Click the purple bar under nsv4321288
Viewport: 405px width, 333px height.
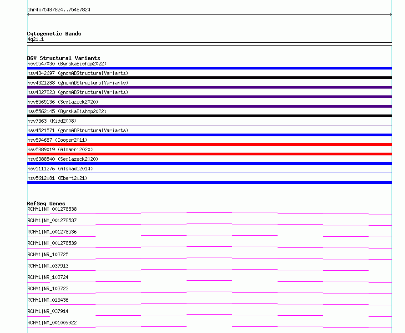pos(209,87)
